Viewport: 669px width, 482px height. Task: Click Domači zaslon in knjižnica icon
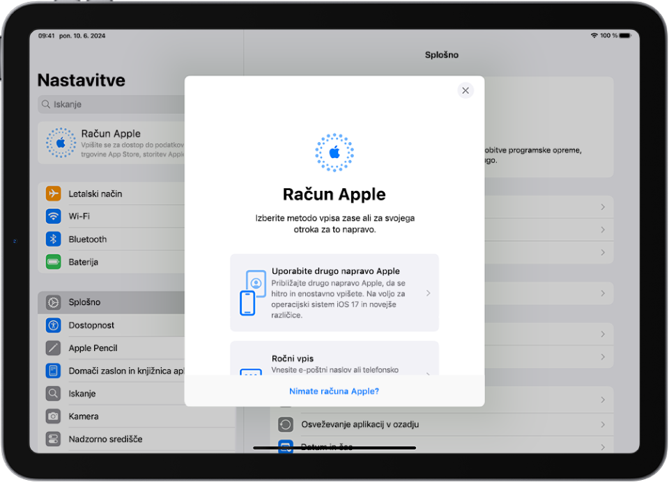[x=54, y=371]
